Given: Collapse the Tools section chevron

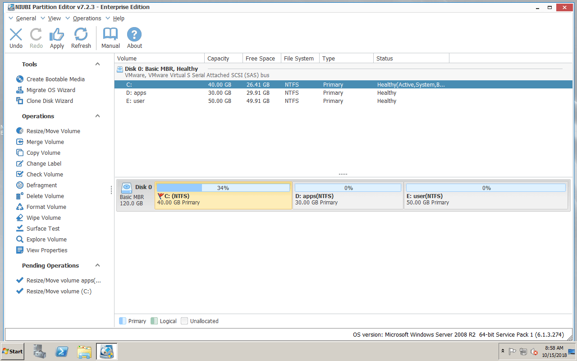Looking at the screenshot, I should point(97,64).
